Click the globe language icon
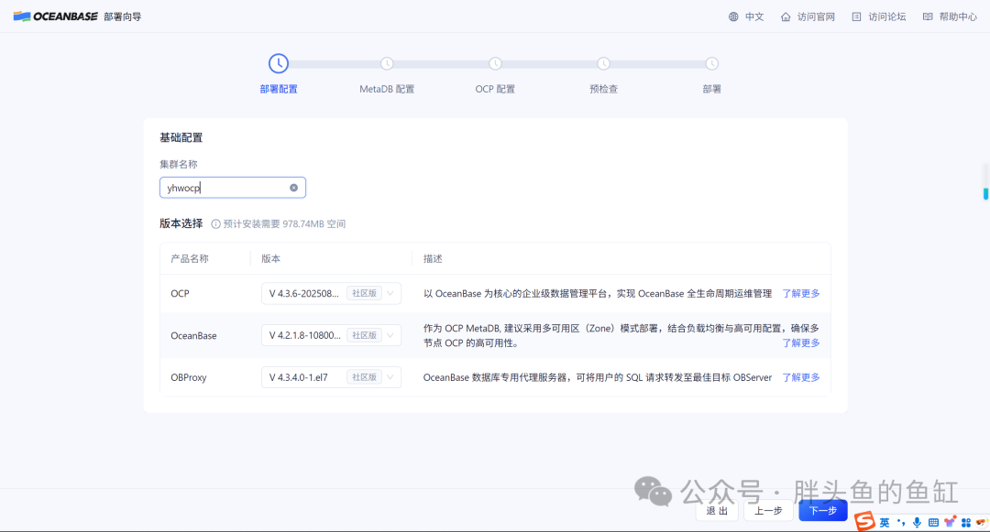The height and width of the screenshot is (532, 990). (733, 17)
